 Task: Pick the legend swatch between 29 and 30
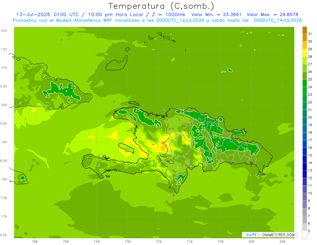(x=305, y=45)
